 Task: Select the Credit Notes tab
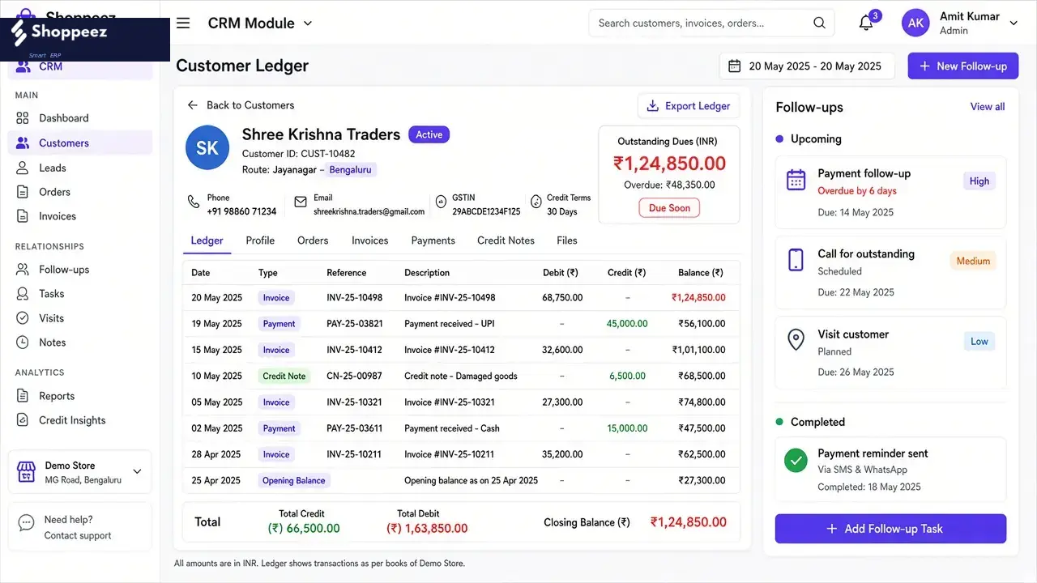point(506,240)
